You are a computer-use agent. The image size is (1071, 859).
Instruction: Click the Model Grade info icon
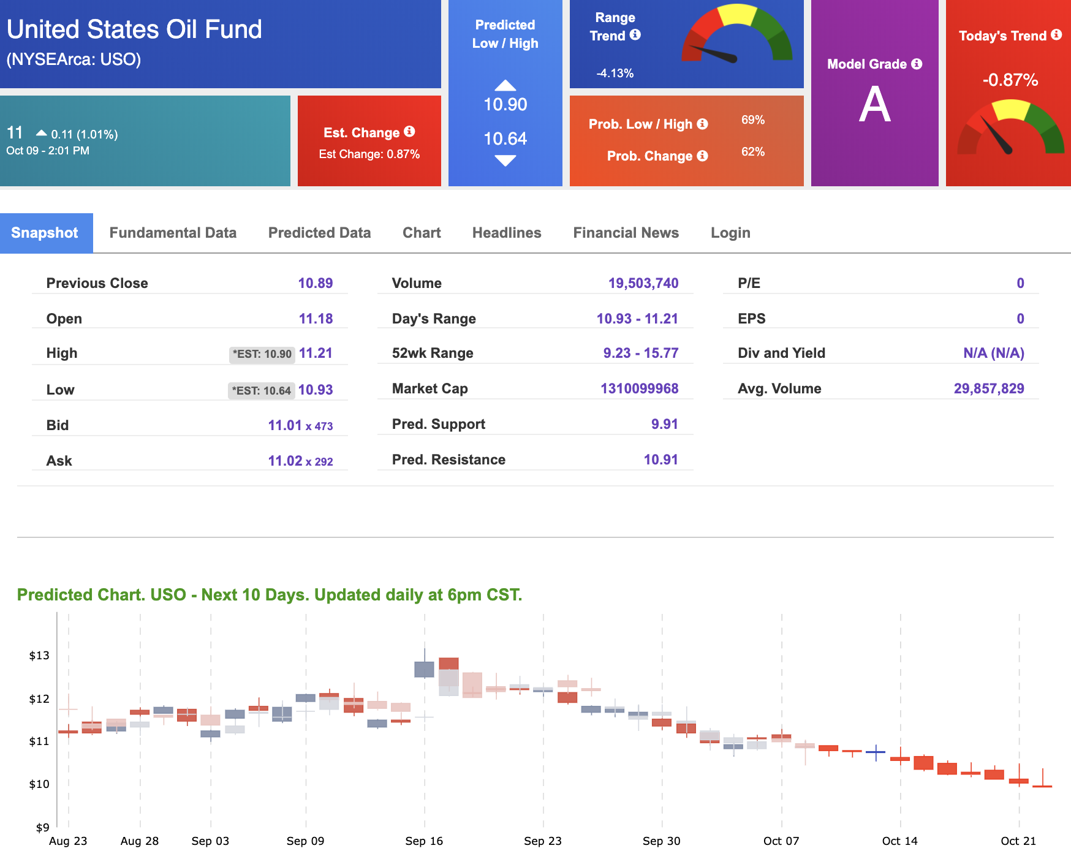[917, 64]
